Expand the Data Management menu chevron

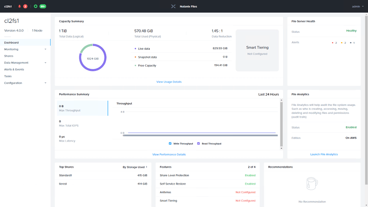[45, 63]
